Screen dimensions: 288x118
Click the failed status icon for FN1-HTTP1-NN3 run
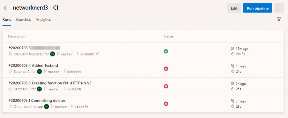(166, 86)
